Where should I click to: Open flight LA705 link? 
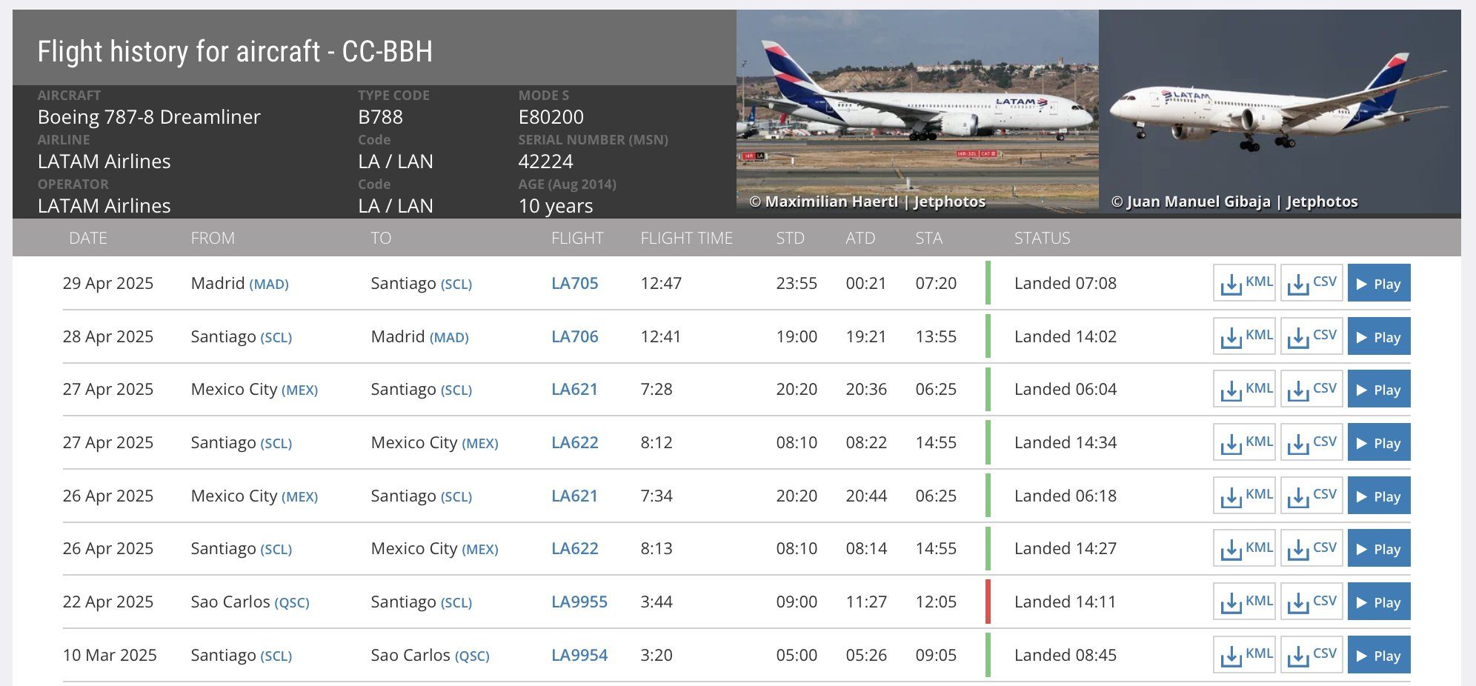coord(574,283)
